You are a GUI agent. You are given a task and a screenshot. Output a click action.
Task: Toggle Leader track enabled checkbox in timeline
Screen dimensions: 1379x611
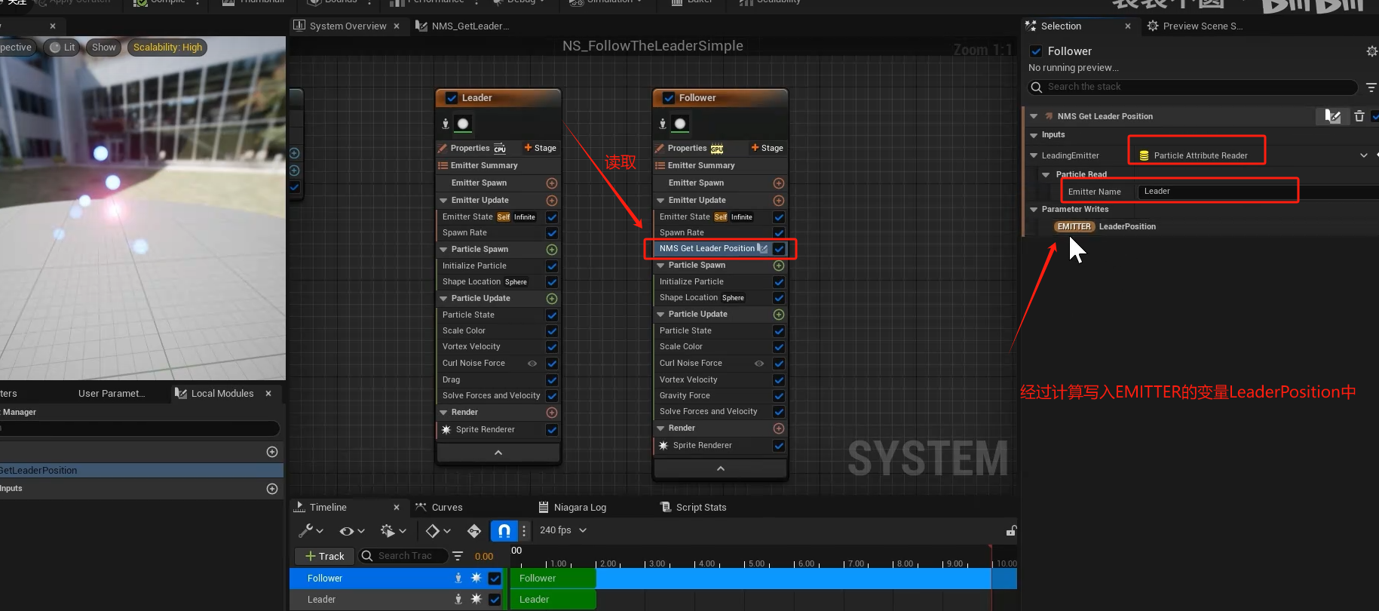click(x=495, y=599)
